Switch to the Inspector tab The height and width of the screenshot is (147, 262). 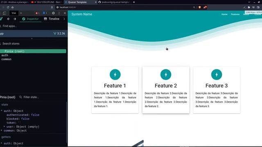30,19
